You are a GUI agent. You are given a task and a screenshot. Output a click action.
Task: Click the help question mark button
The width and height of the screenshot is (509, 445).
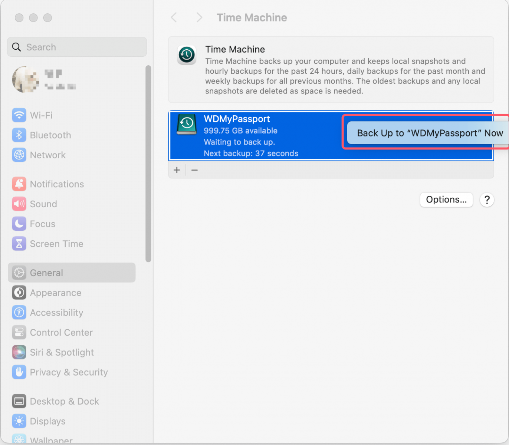pyautogui.click(x=487, y=200)
